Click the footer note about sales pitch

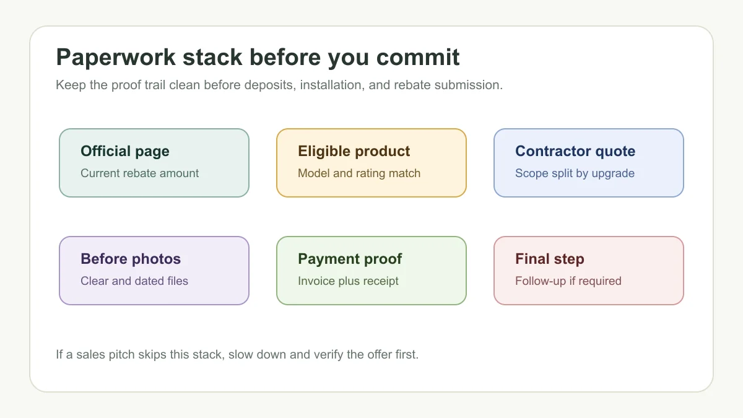click(x=237, y=355)
